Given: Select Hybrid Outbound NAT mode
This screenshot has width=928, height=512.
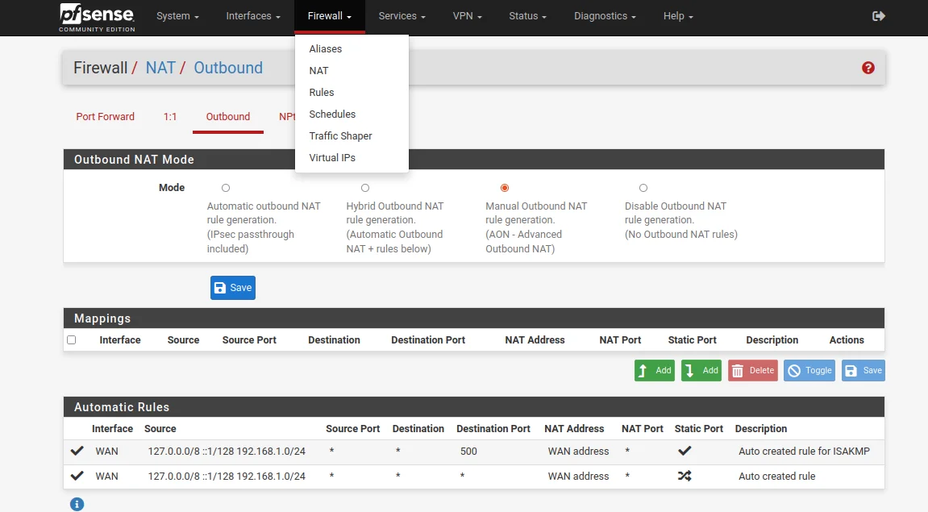Looking at the screenshot, I should click(365, 188).
